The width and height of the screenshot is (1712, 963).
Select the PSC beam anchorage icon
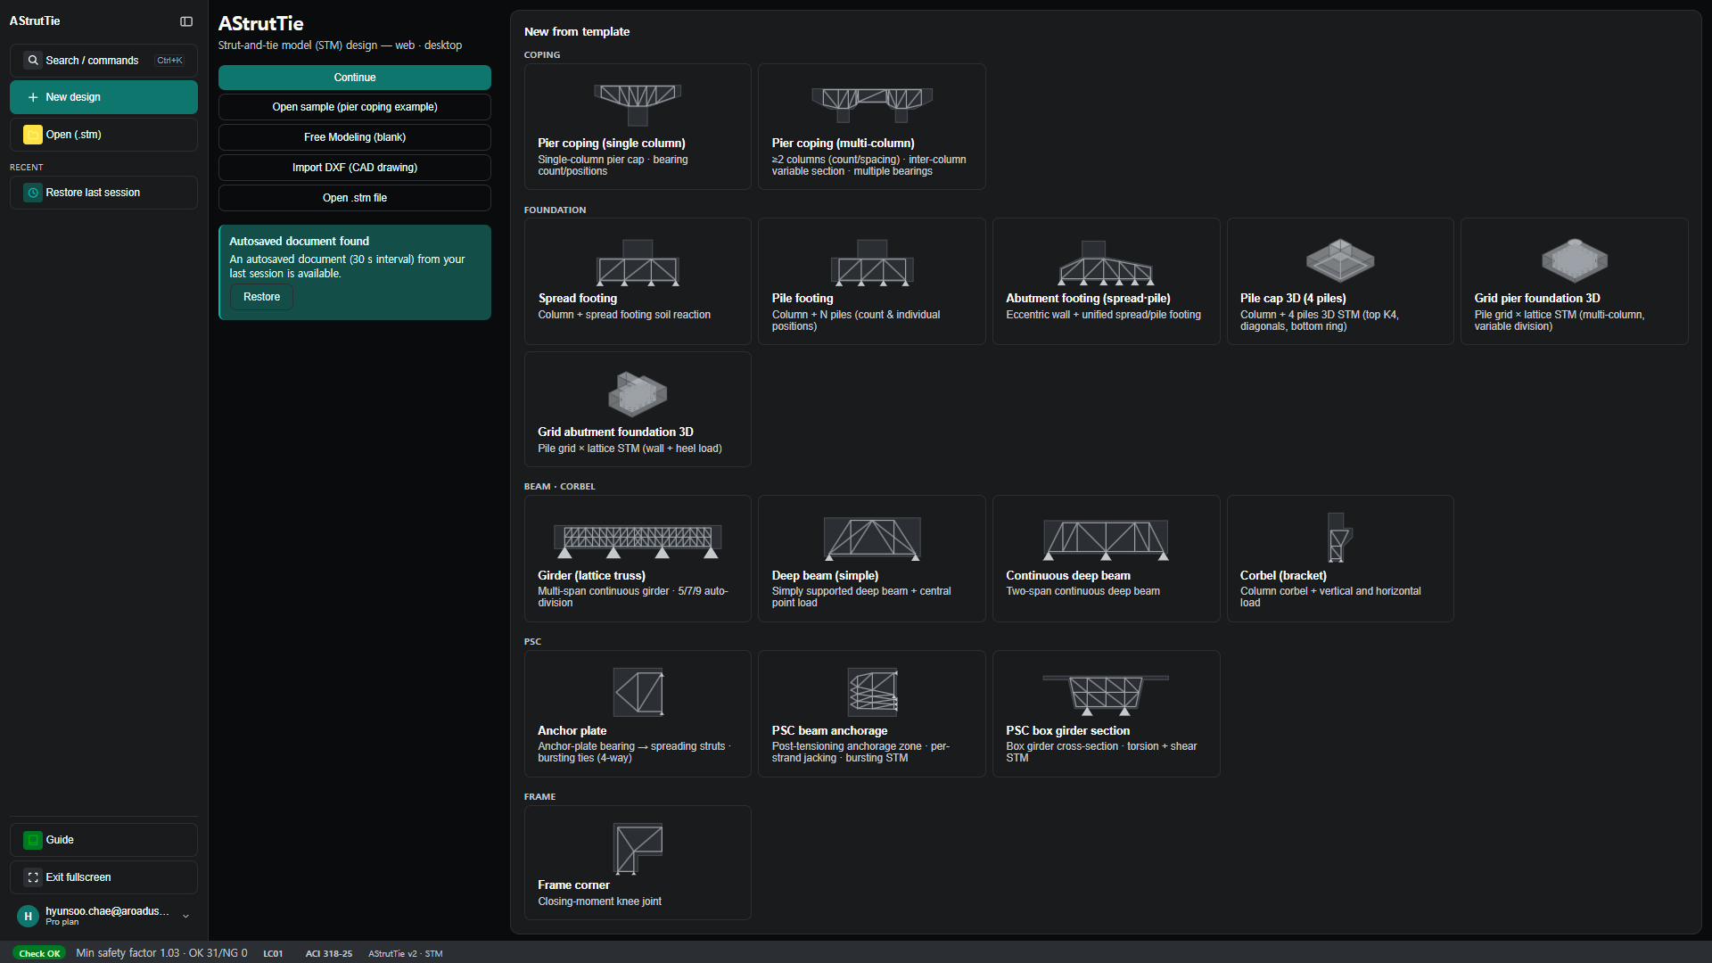tap(872, 692)
